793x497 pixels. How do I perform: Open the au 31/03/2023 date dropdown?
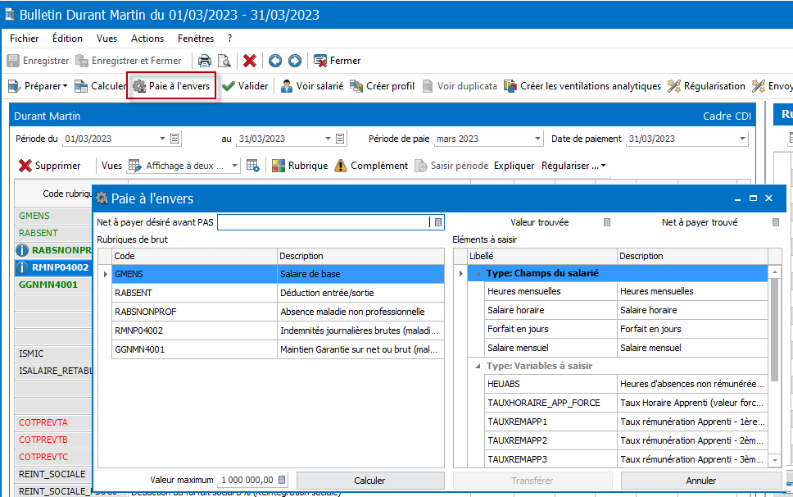tap(328, 139)
